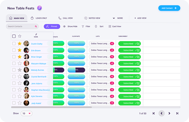Viewport: 189px width, 122px height.
Task: Click Add View
Action: 140,18
